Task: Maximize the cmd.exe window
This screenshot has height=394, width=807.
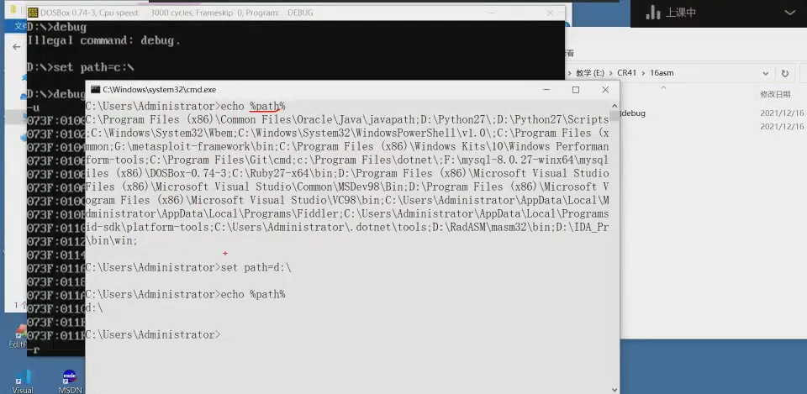Action: [576, 90]
